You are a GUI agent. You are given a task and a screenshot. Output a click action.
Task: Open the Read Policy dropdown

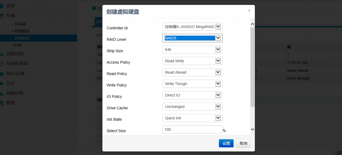coord(192,72)
